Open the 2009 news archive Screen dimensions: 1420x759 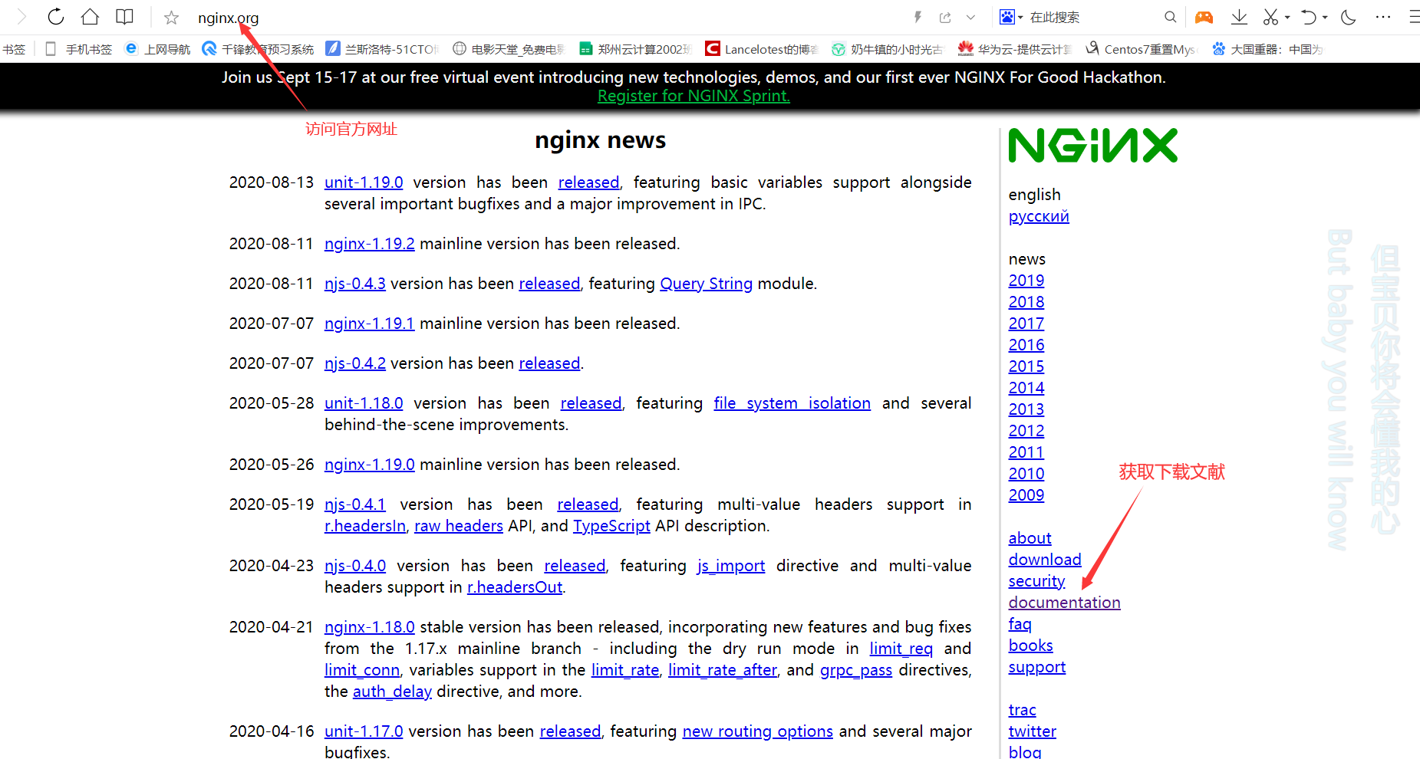click(1026, 495)
